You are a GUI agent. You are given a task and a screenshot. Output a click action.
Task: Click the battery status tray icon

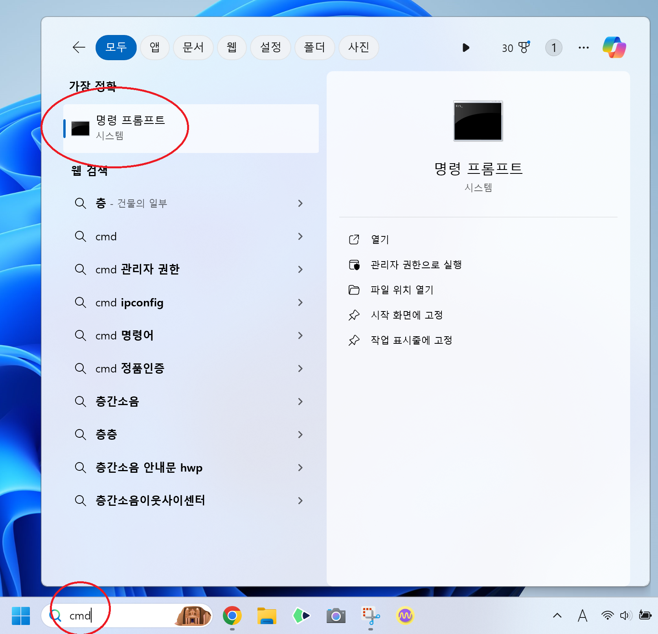(645, 615)
